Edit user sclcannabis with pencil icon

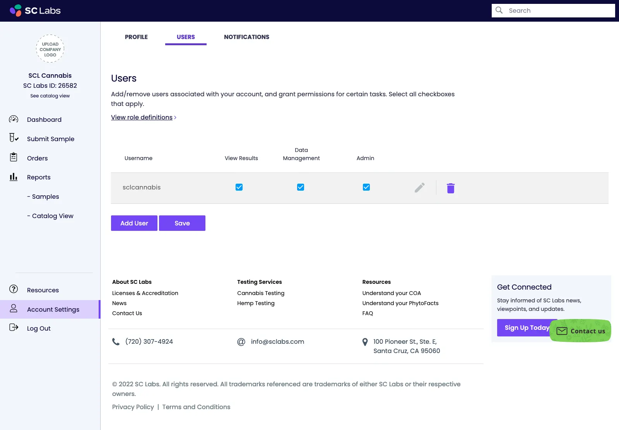420,188
